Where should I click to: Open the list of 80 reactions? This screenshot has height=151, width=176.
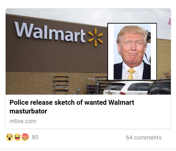coord(35,137)
